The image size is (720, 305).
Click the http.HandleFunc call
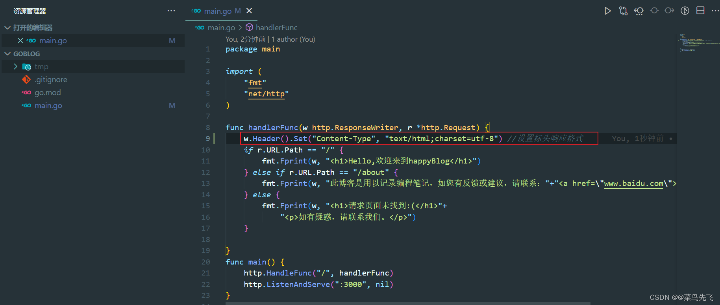tap(318, 273)
